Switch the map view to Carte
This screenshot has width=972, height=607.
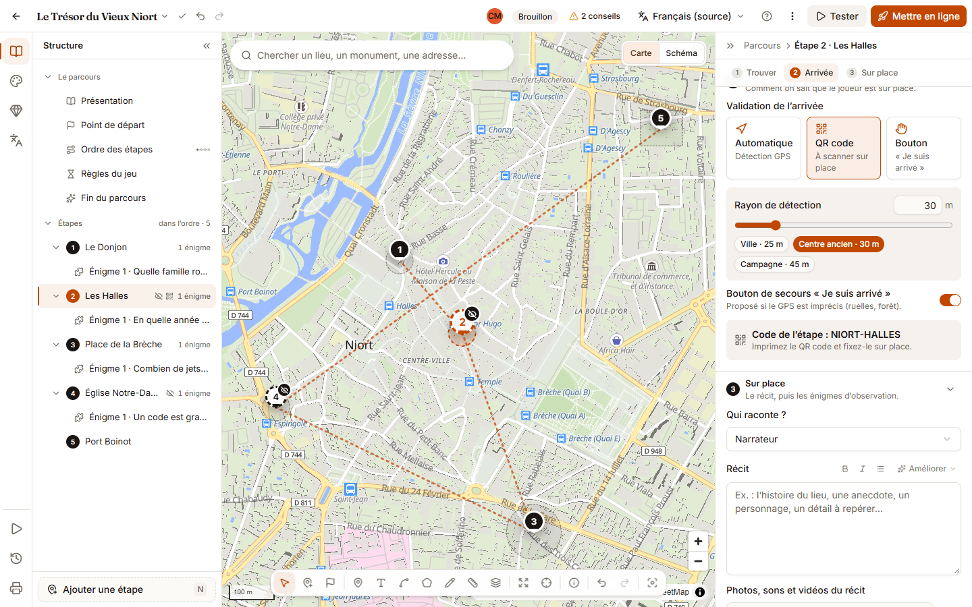[641, 53]
